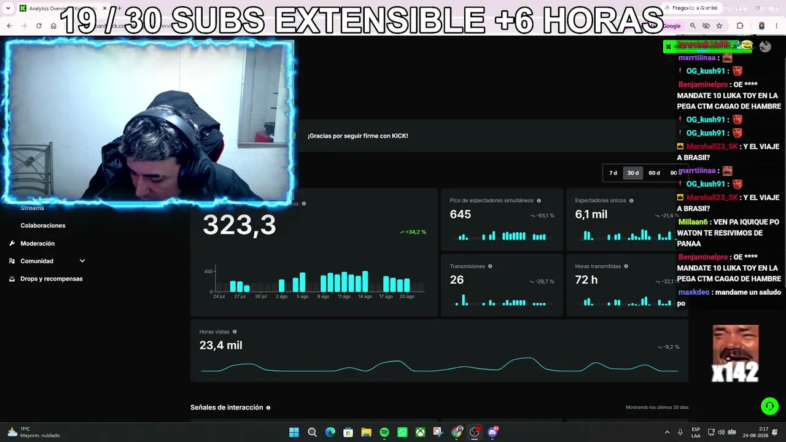Open OBS Studio from the taskbar
The width and height of the screenshot is (786, 442).
tap(474, 432)
